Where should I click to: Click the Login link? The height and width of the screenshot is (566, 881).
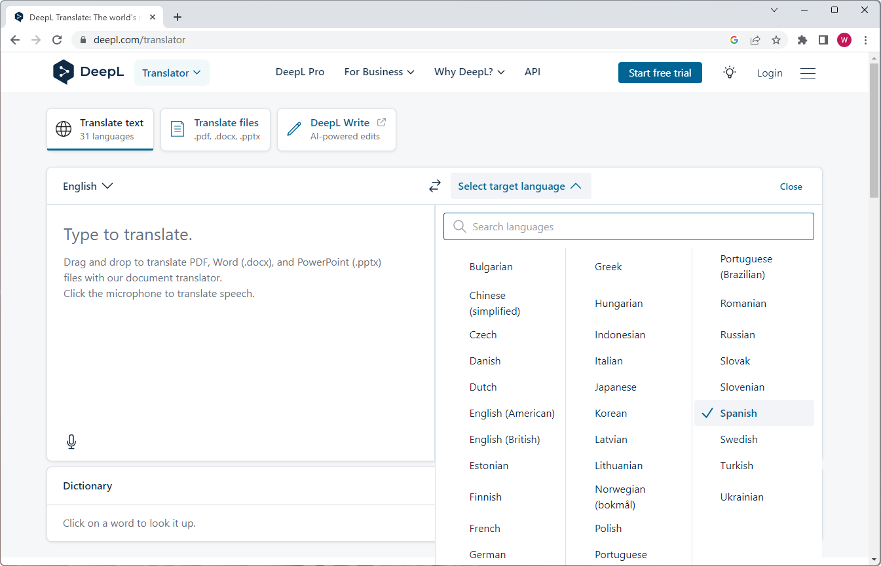pyautogui.click(x=770, y=73)
